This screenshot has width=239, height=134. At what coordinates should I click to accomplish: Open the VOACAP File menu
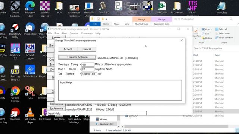click(x=50, y=33)
